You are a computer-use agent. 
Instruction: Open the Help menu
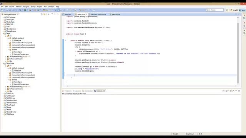(x=57, y=7)
